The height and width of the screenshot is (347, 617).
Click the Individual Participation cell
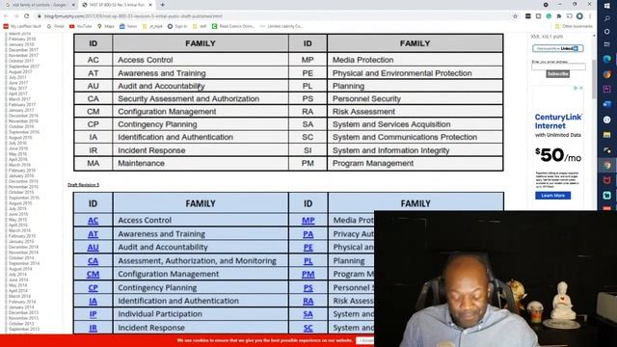point(201,314)
